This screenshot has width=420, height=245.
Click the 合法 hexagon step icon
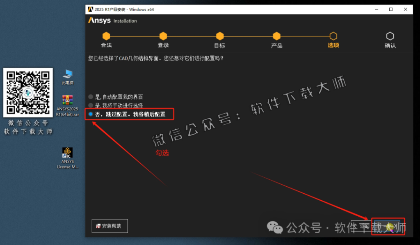pyautogui.click(x=106, y=36)
